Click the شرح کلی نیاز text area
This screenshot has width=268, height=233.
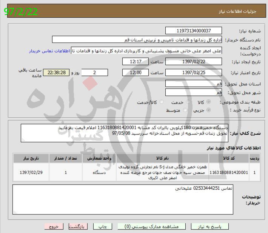125,133
